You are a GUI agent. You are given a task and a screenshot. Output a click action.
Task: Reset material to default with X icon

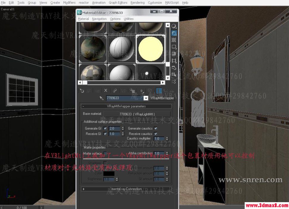coord(106,91)
